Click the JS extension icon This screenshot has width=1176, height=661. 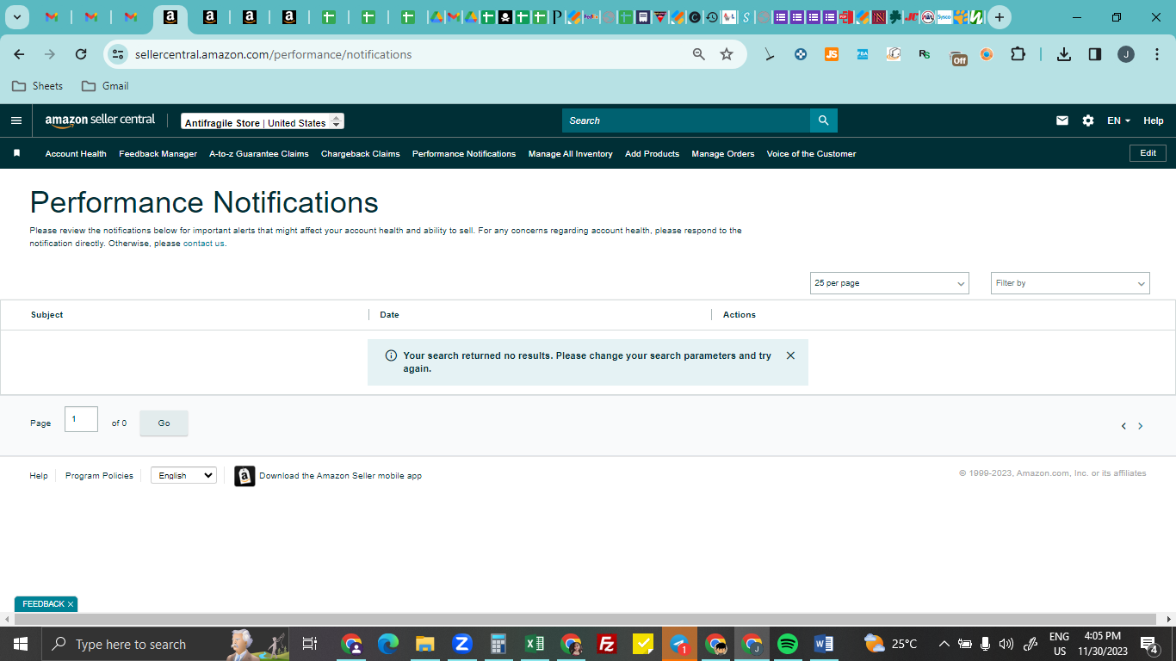[832, 54]
